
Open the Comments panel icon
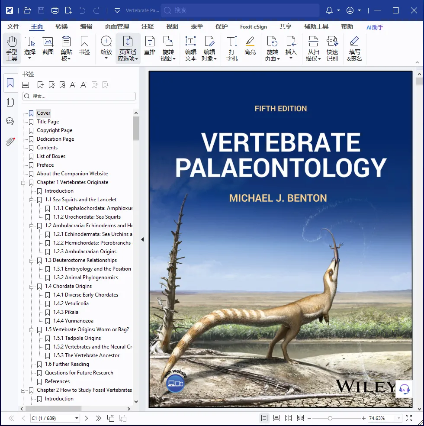point(10,121)
